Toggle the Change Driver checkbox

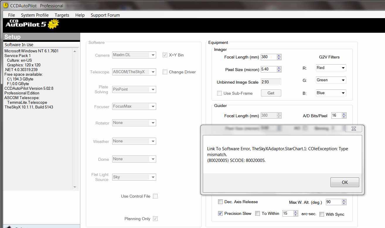pos(165,72)
